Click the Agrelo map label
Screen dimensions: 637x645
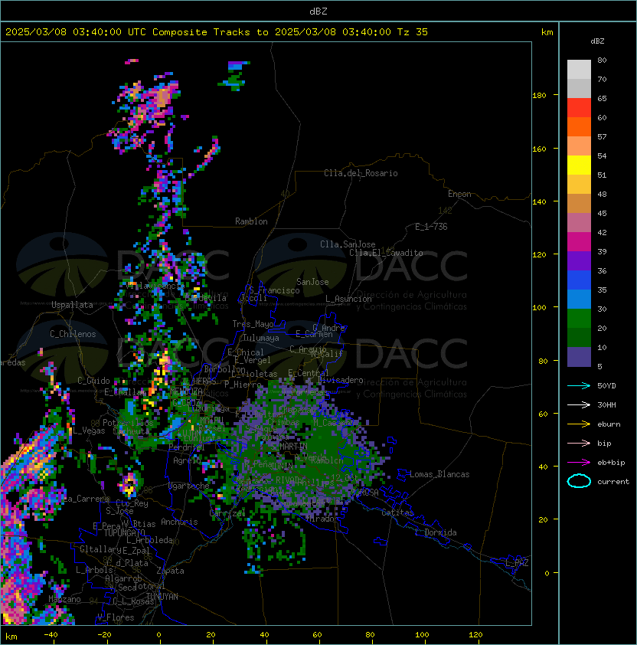point(187,460)
